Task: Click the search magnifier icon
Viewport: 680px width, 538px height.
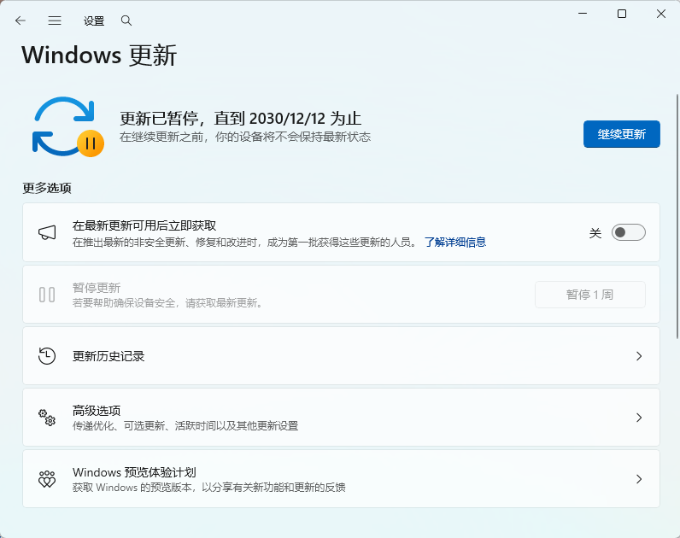Action: [126, 20]
